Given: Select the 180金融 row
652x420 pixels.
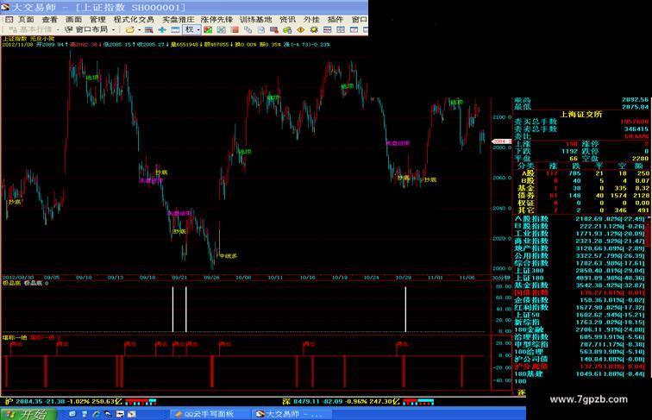Looking at the screenshot, I should pyautogui.click(x=581, y=329).
